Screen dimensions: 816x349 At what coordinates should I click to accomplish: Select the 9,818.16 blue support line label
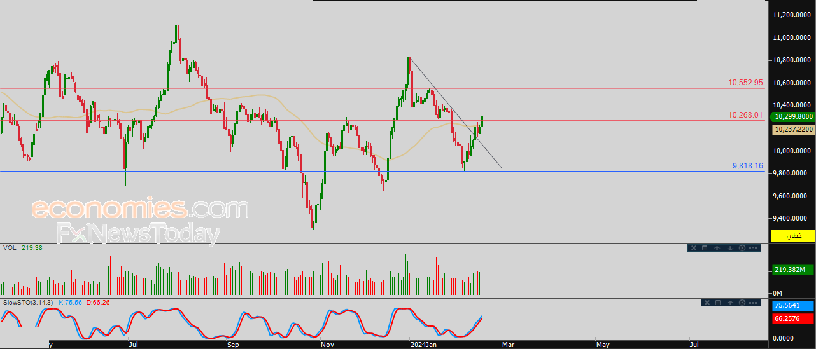(748, 165)
